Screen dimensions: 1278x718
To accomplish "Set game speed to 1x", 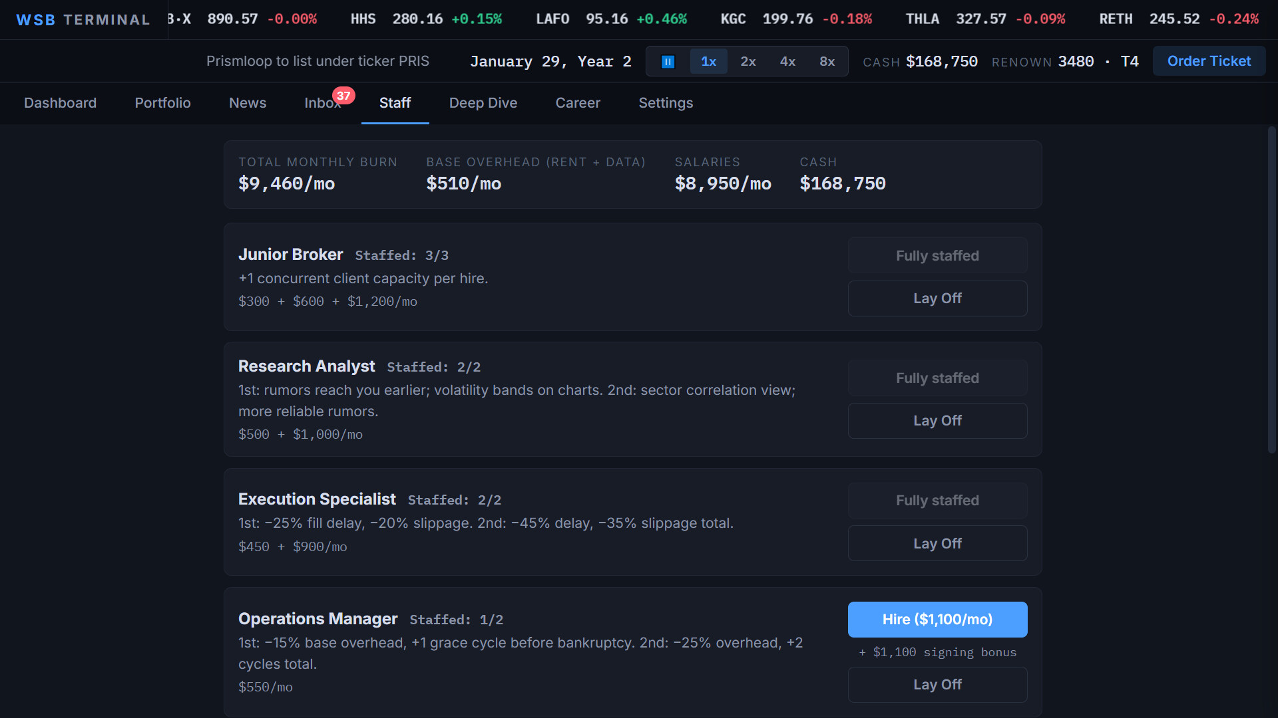I will [x=708, y=62].
